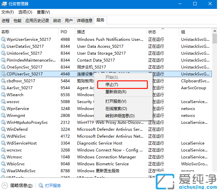This screenshot has width=218, height=191.
Task: Click the Task Manager icon in title bar
Action: click(x=4, y=4)
